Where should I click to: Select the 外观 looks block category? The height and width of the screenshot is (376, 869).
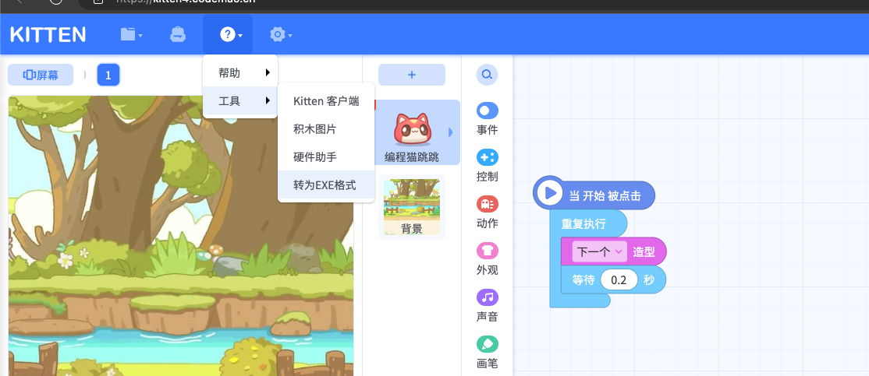487,259
